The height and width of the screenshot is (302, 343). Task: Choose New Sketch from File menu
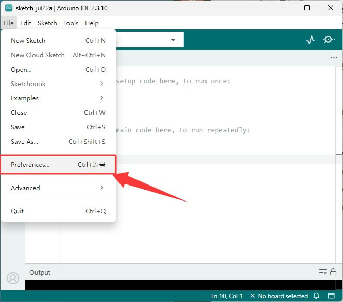pyautogui.click(x=58, y=41)
